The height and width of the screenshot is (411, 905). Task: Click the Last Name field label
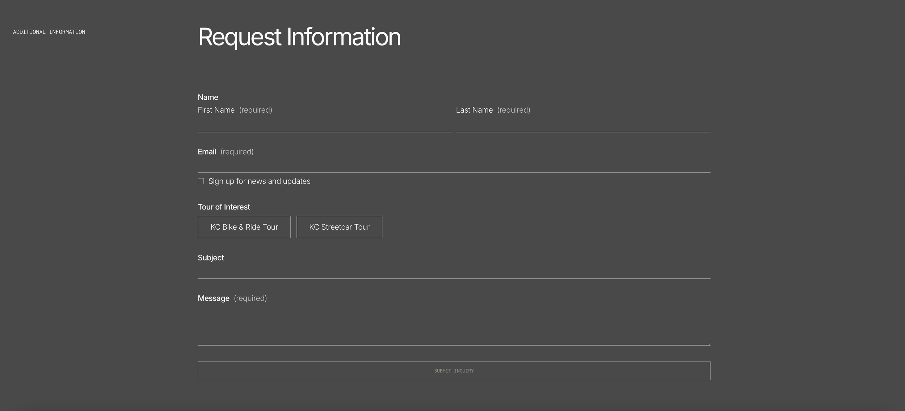click(474, 110)
